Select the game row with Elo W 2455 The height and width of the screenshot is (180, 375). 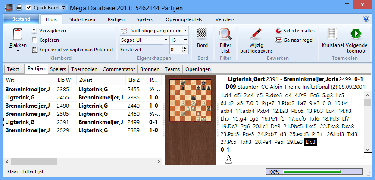click(x=83, y=97)
